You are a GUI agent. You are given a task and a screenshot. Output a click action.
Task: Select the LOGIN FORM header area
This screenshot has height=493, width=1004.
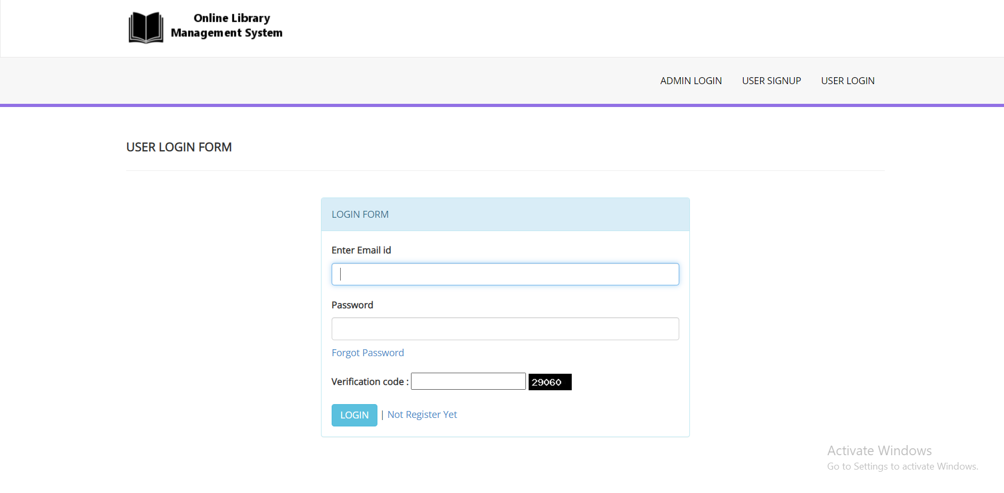coord(360,214)
